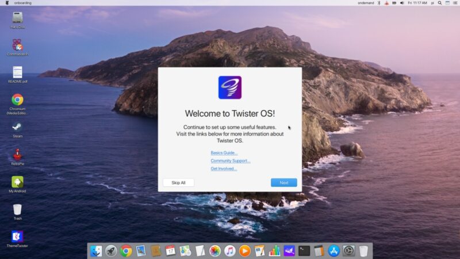Open the onboarding menu in menu bar
Screen dimensions: 460x259
pyautogui.click(x=22, y=3)
